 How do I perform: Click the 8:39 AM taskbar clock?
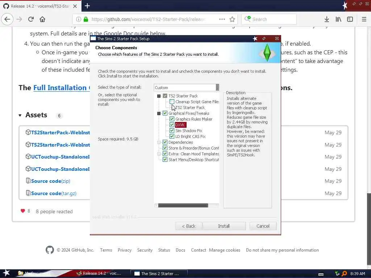[358, 274]
